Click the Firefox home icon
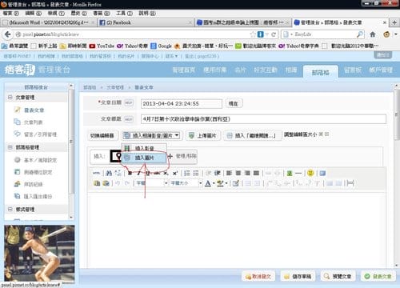The image size is (400, 288). (x=373, y=34)
